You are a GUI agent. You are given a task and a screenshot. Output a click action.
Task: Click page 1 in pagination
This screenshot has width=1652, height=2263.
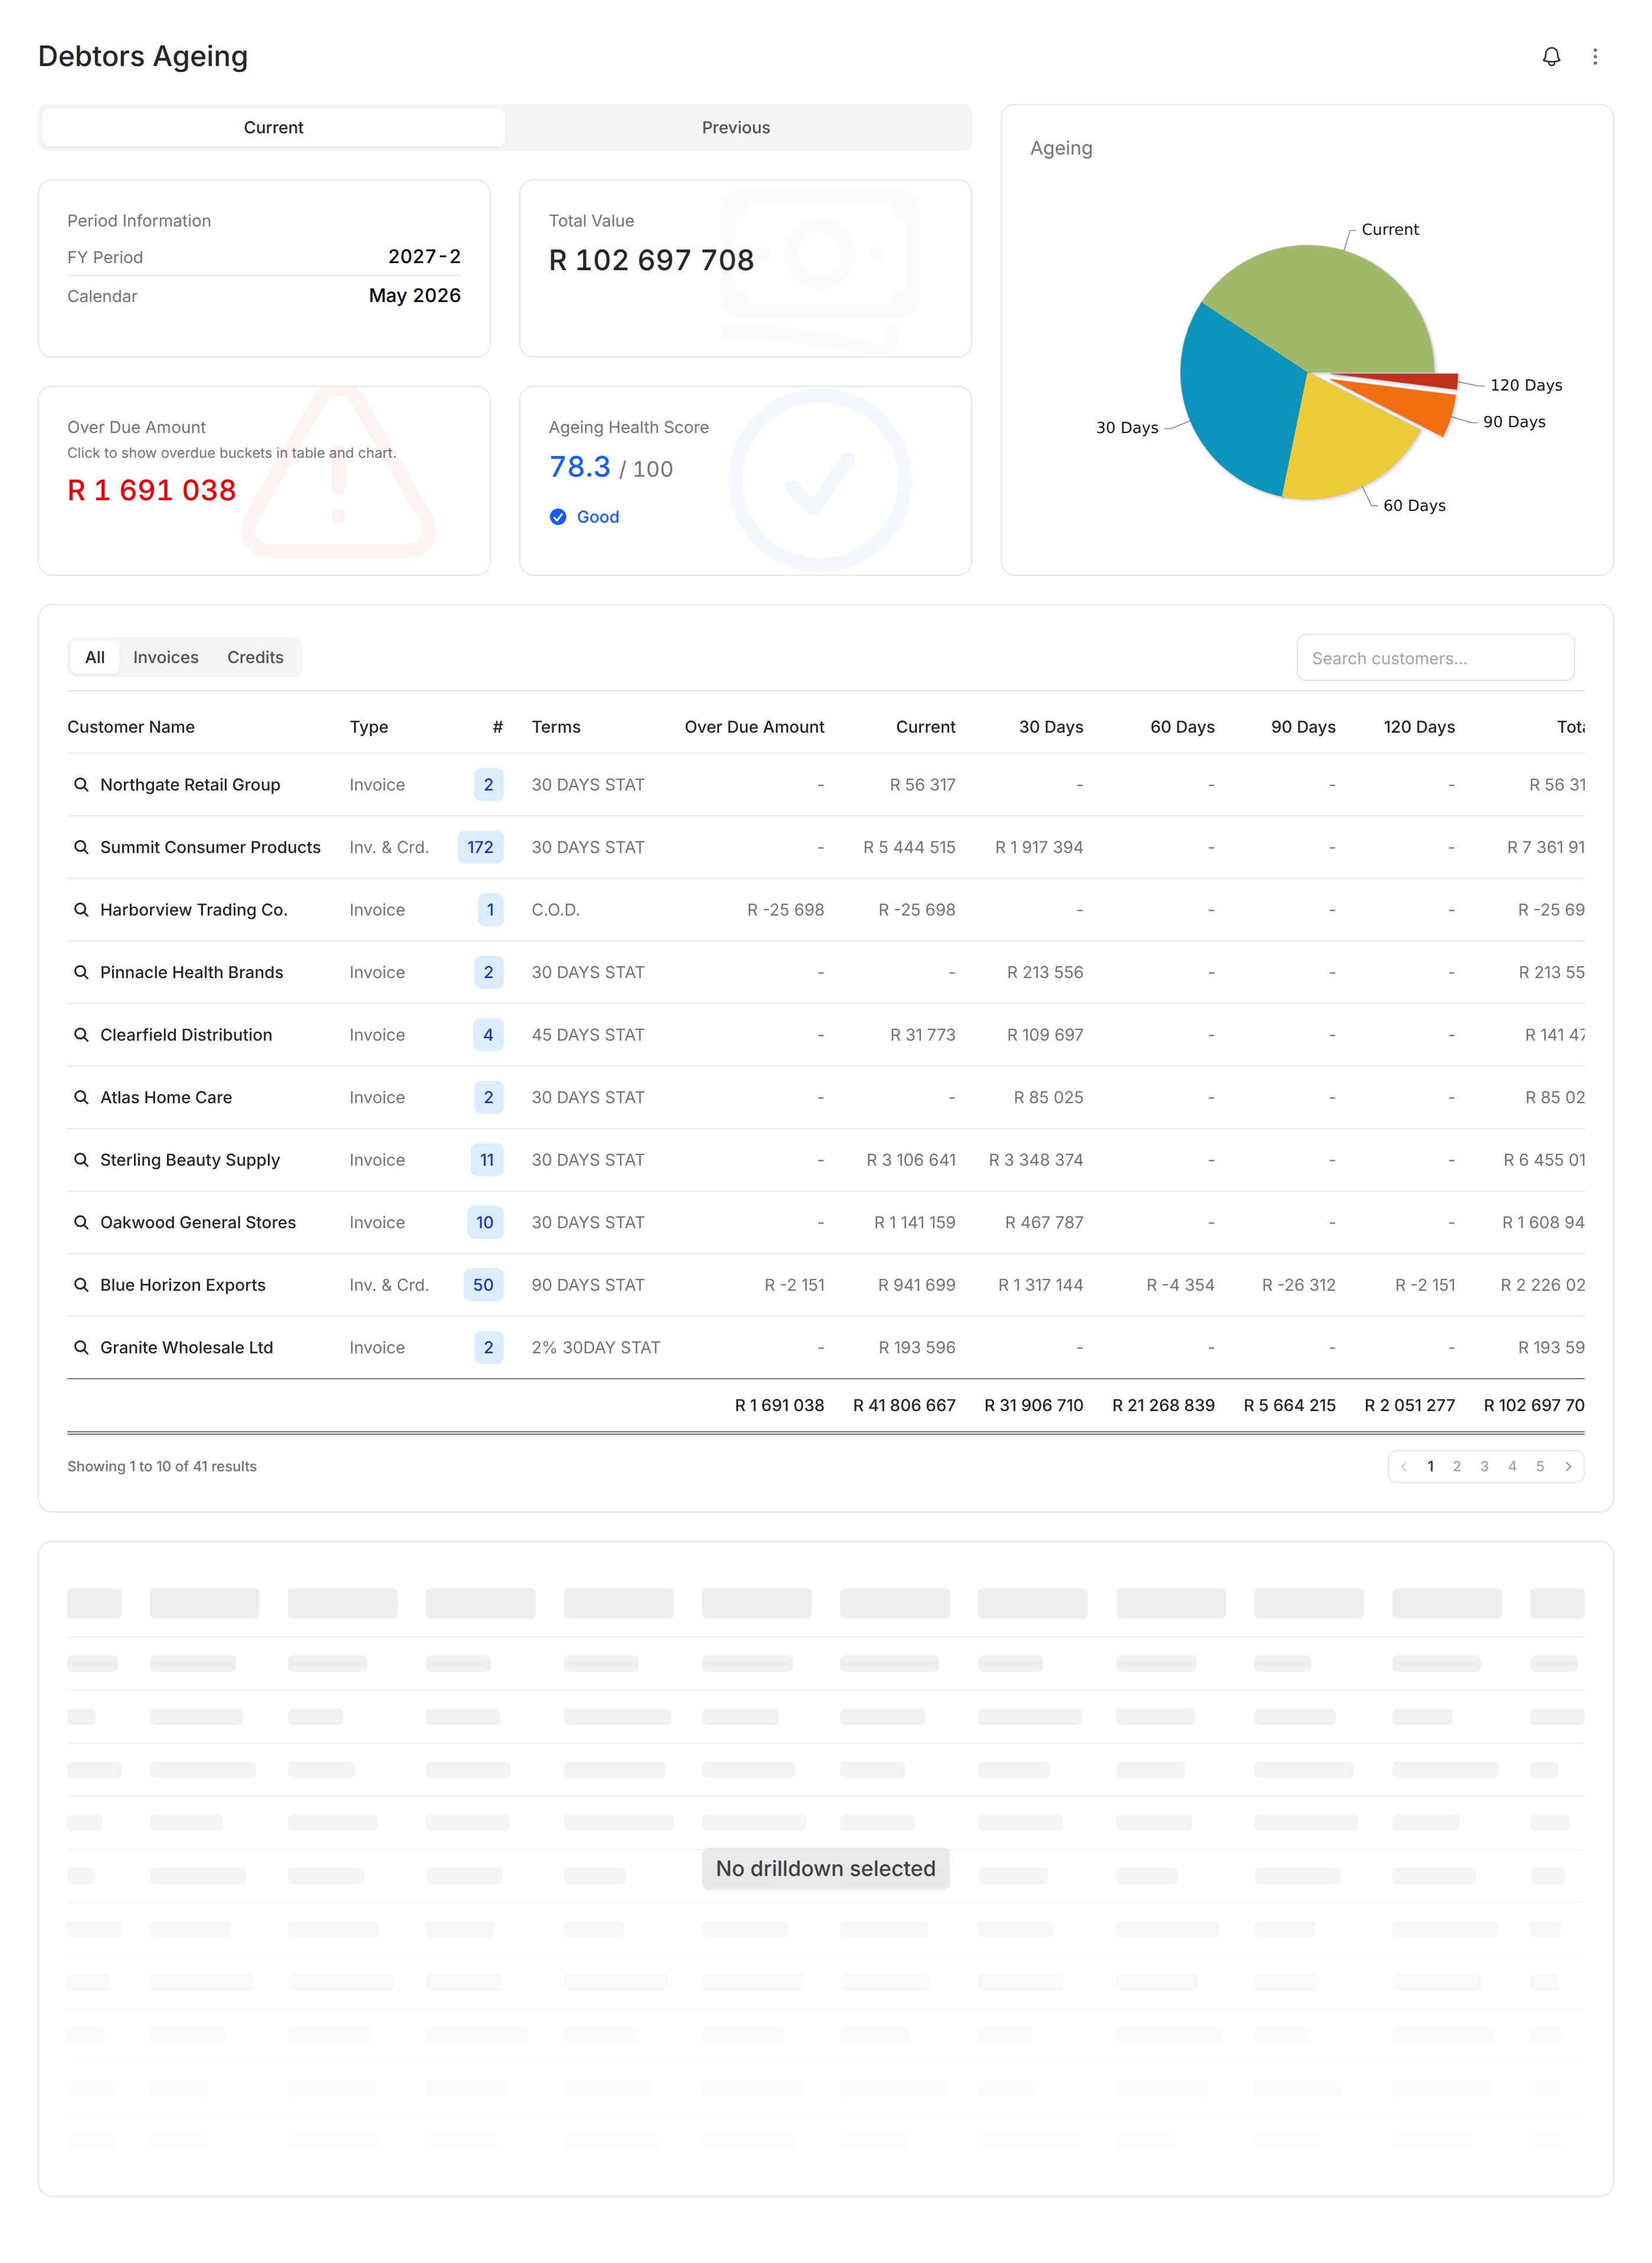1430,1466
